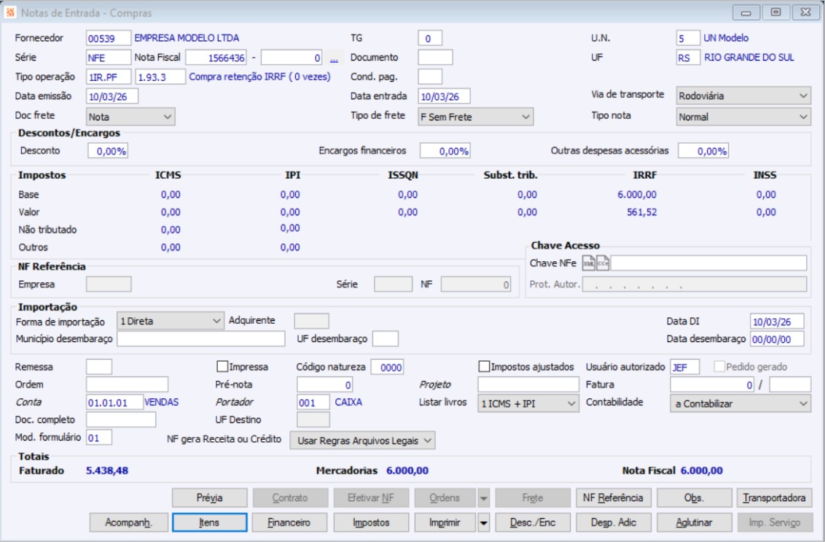The image size is (825, 542).
Task: Click the CCe file icon beside Chave NFe
Action: (603, 263)
